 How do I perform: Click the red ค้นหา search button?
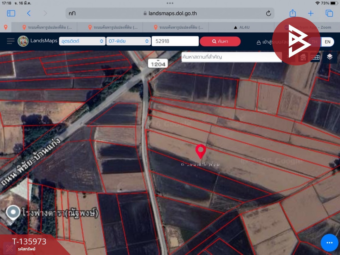[220, 41]
